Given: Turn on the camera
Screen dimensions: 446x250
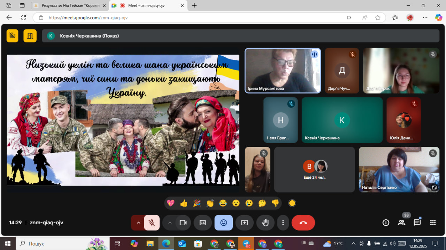Looking at the screenshot, I should pyautogui.click(x=183, y=223).
